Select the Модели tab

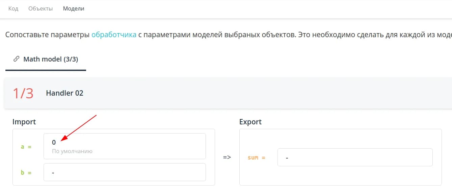click(74, 9)
